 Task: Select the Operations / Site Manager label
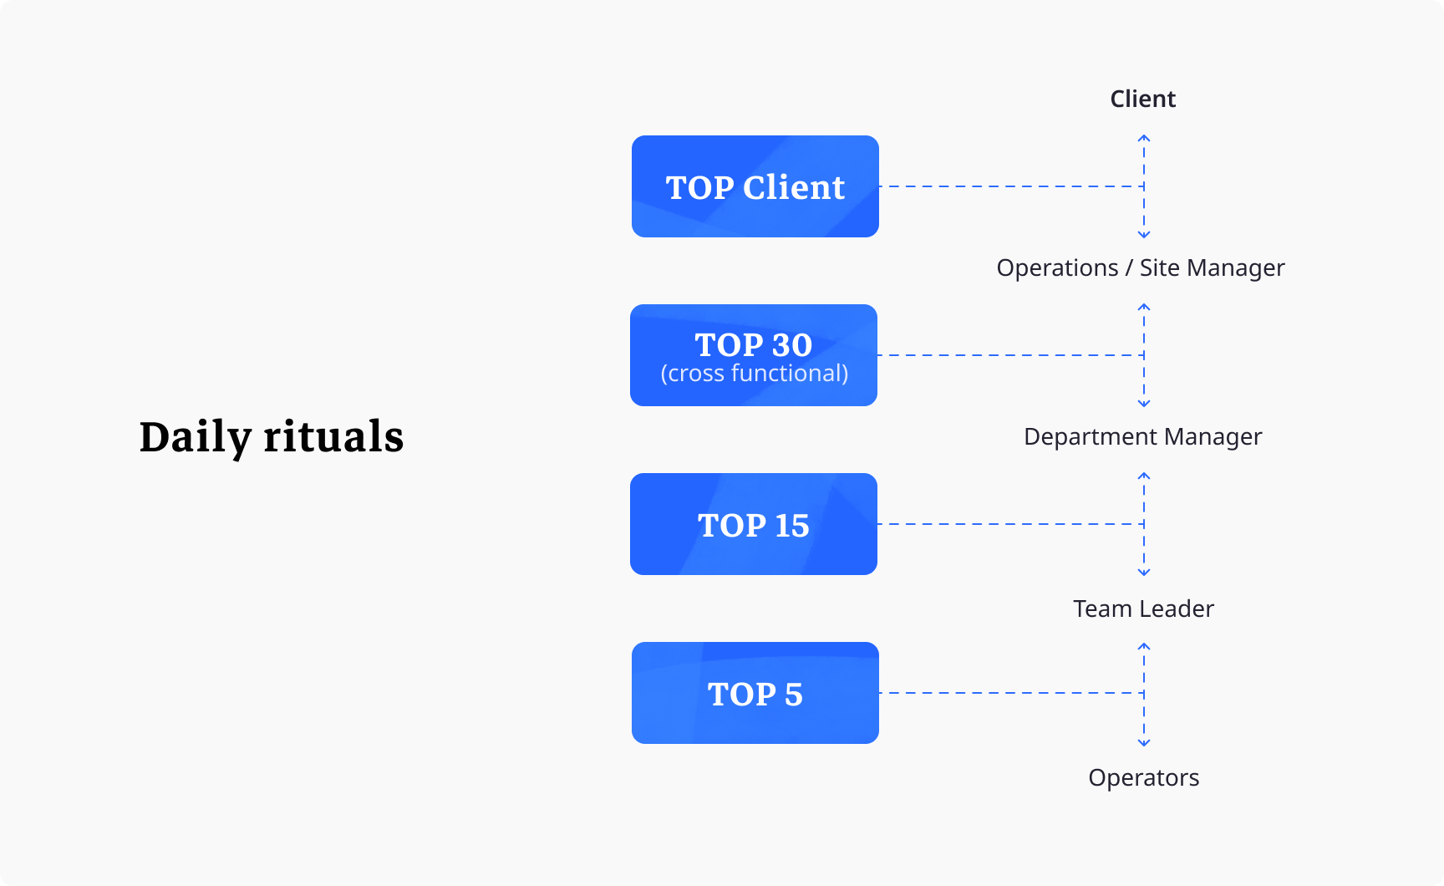[x=1141, y=267]
